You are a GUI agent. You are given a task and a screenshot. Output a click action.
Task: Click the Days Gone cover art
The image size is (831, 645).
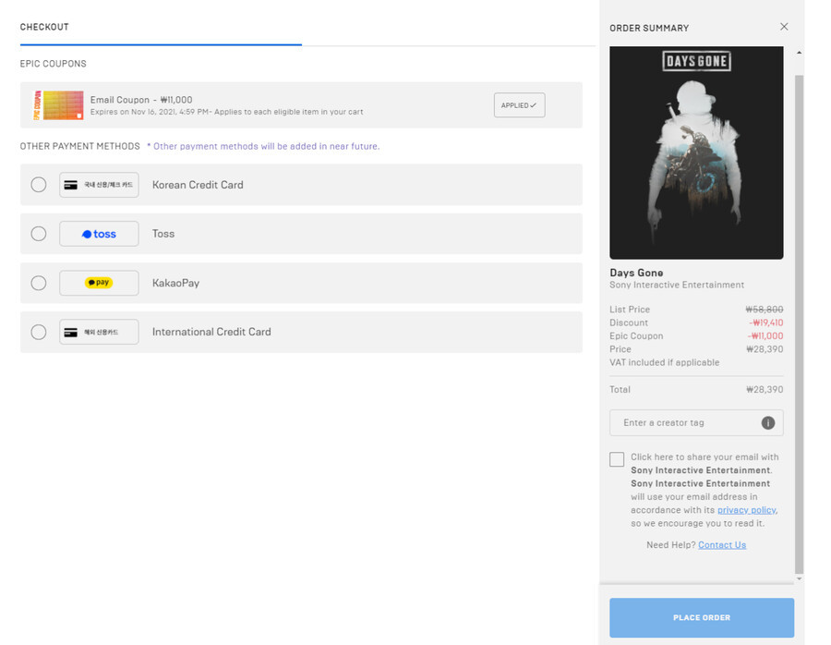pyautogui.click(x=696, y=152)
